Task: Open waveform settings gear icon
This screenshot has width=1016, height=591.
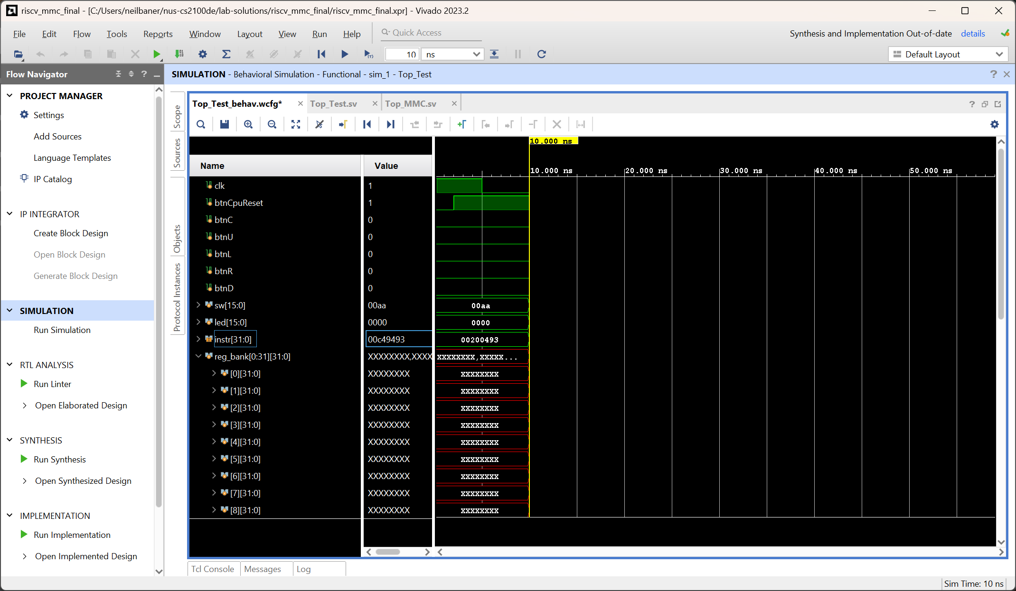Action: (x=995, y=124)
